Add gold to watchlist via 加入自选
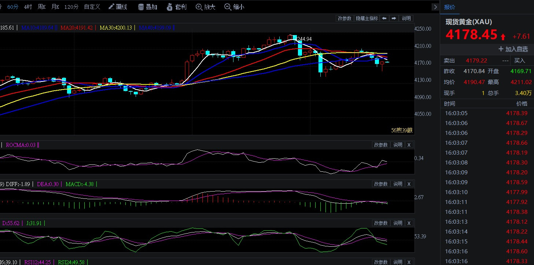The image size is (534, 265). tap(513, 49)
